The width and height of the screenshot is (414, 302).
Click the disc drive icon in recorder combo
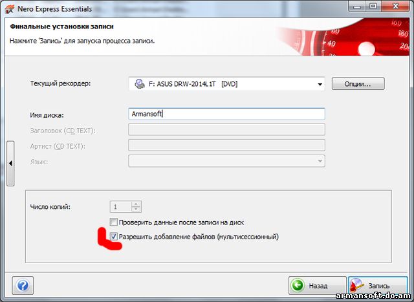point(140,84)
